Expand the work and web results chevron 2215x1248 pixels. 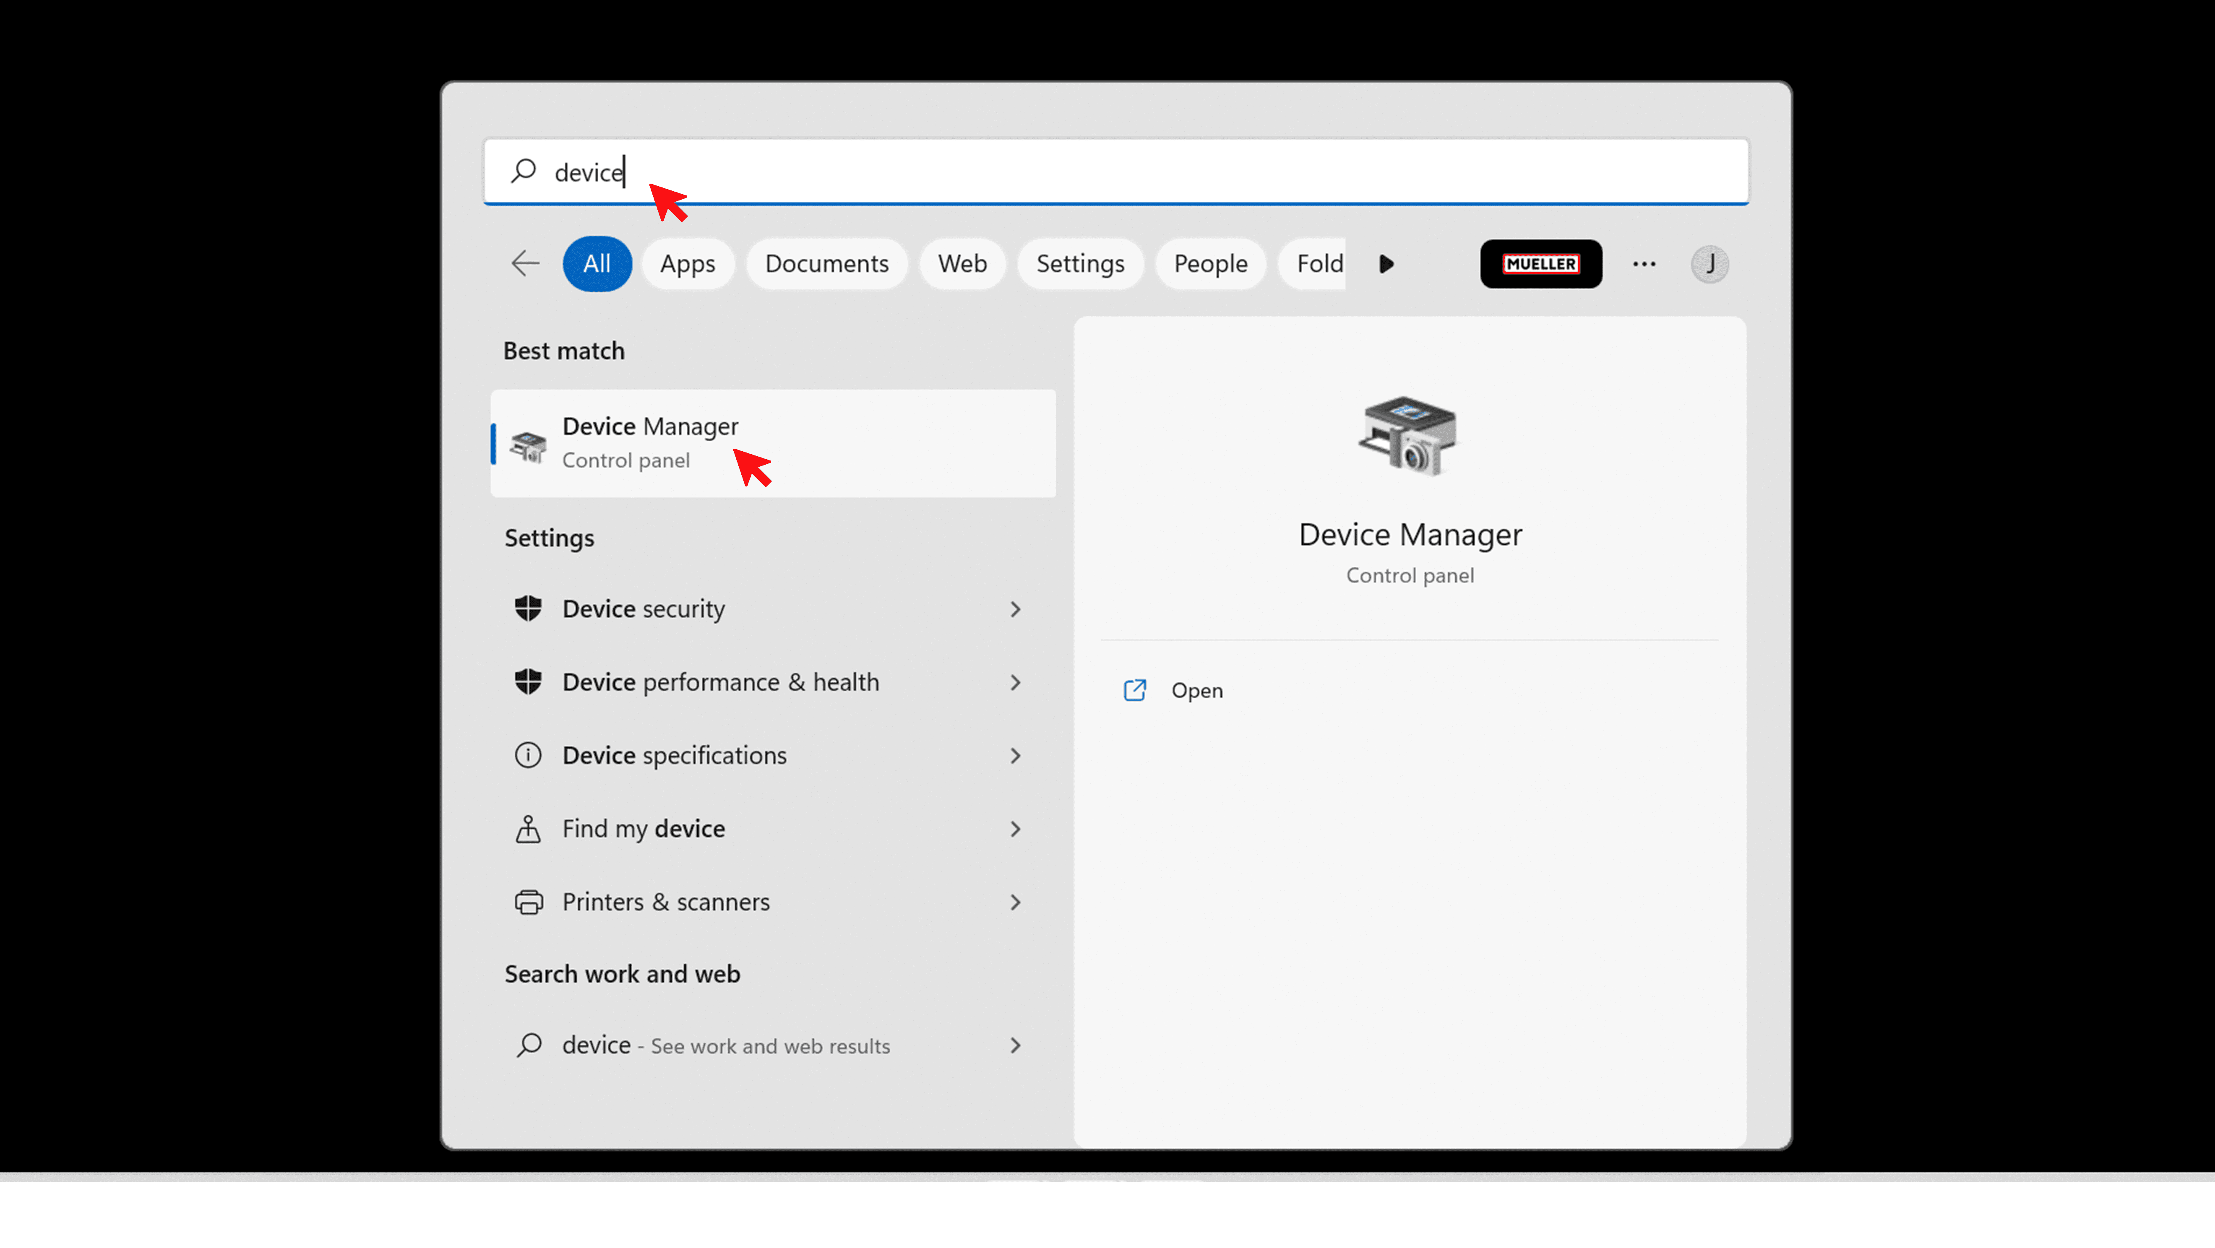click(1016, 1045)
